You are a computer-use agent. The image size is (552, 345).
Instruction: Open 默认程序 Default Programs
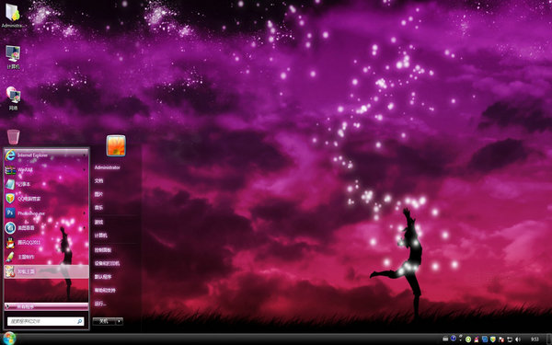[103, 277]
